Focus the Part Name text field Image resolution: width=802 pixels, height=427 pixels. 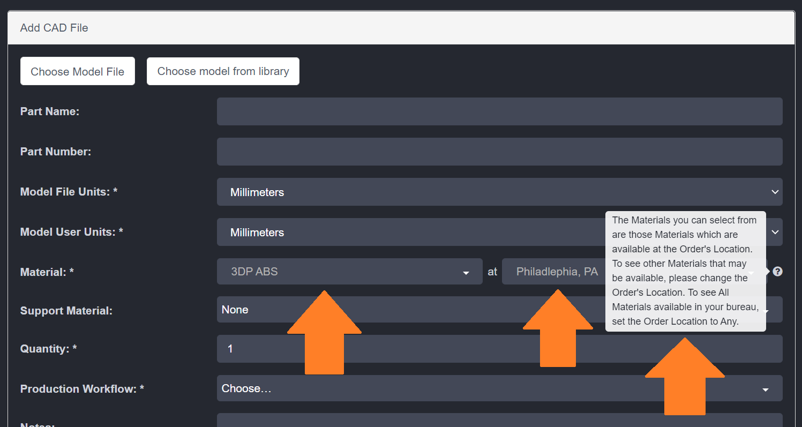[x=499, y=111]
